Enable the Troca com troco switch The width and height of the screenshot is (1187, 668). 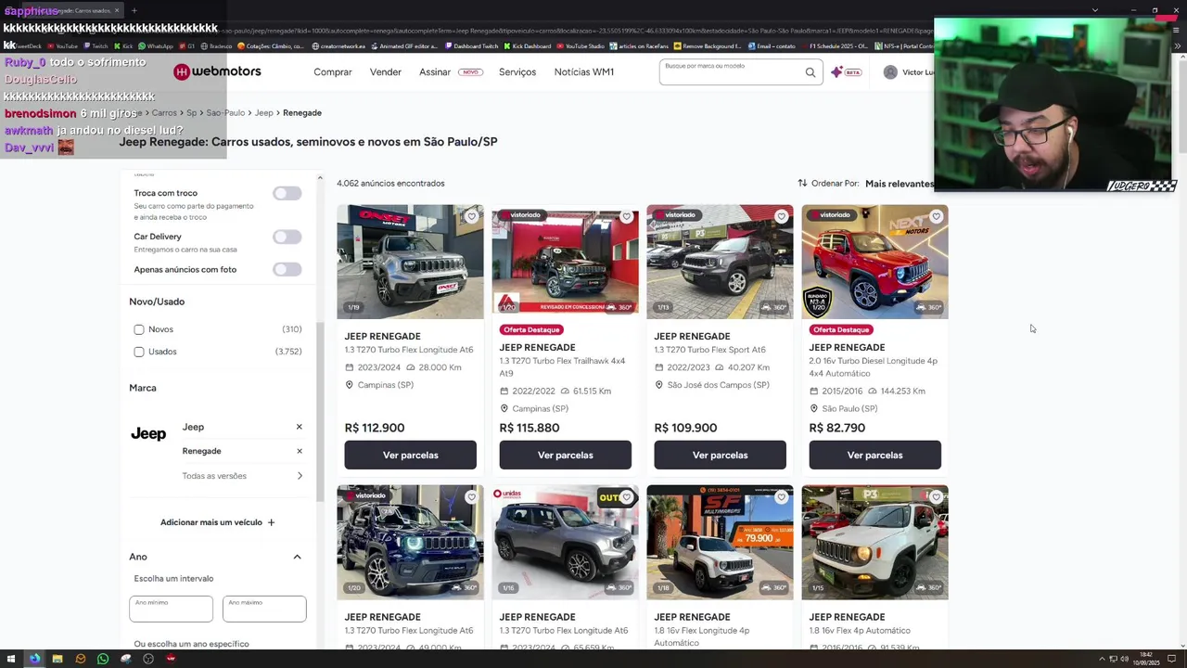click(x=287, y=193)
